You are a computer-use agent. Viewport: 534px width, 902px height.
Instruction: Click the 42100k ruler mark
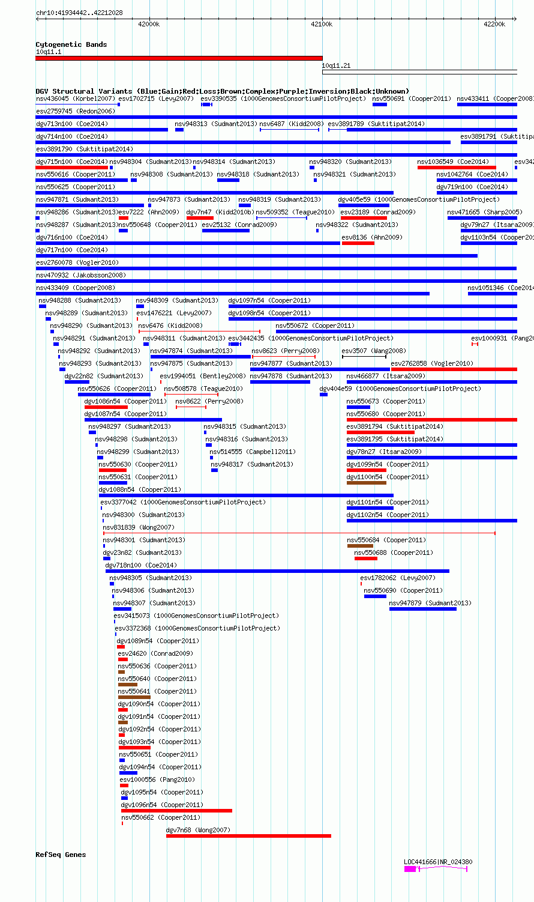322,24
